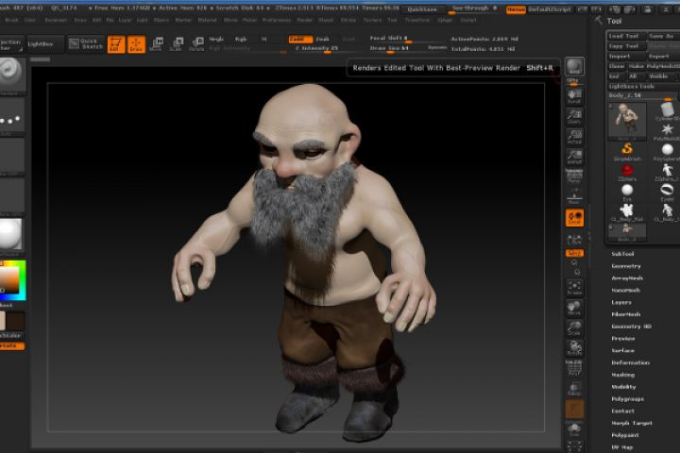Image resolution: width=680 pixels, height=453 pixels.
Task: Click the Menus toggle button
Action: 516,9
